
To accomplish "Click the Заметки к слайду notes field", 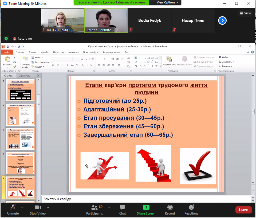I will [x=146, y=199].
